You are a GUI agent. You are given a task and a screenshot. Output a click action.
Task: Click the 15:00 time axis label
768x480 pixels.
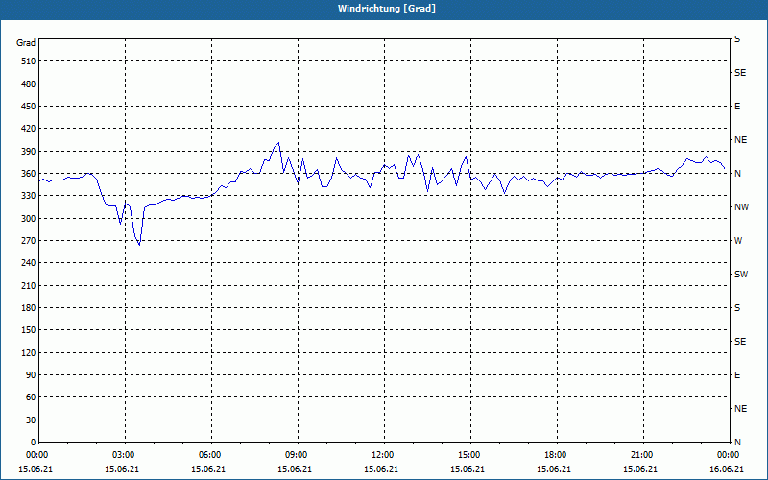[x=470, y=455]
